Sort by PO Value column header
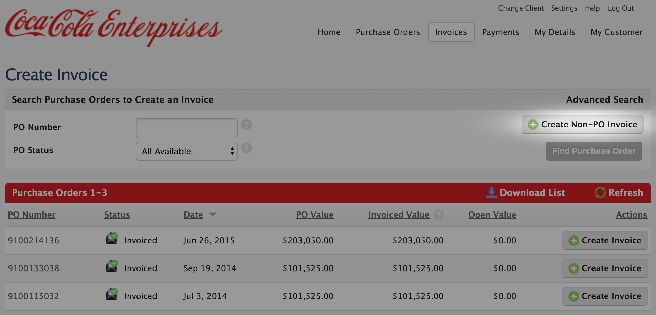The image size is (656, 315). (315, 215)
